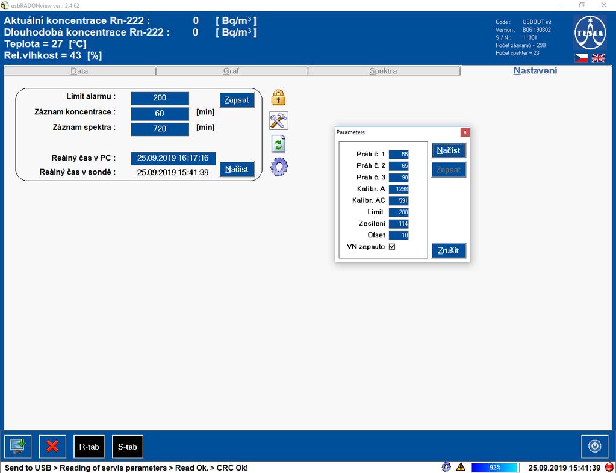Click the Dlouhodobá koncentrace Rn-222 label
The image size is (616, 473).
coord(87,32)
